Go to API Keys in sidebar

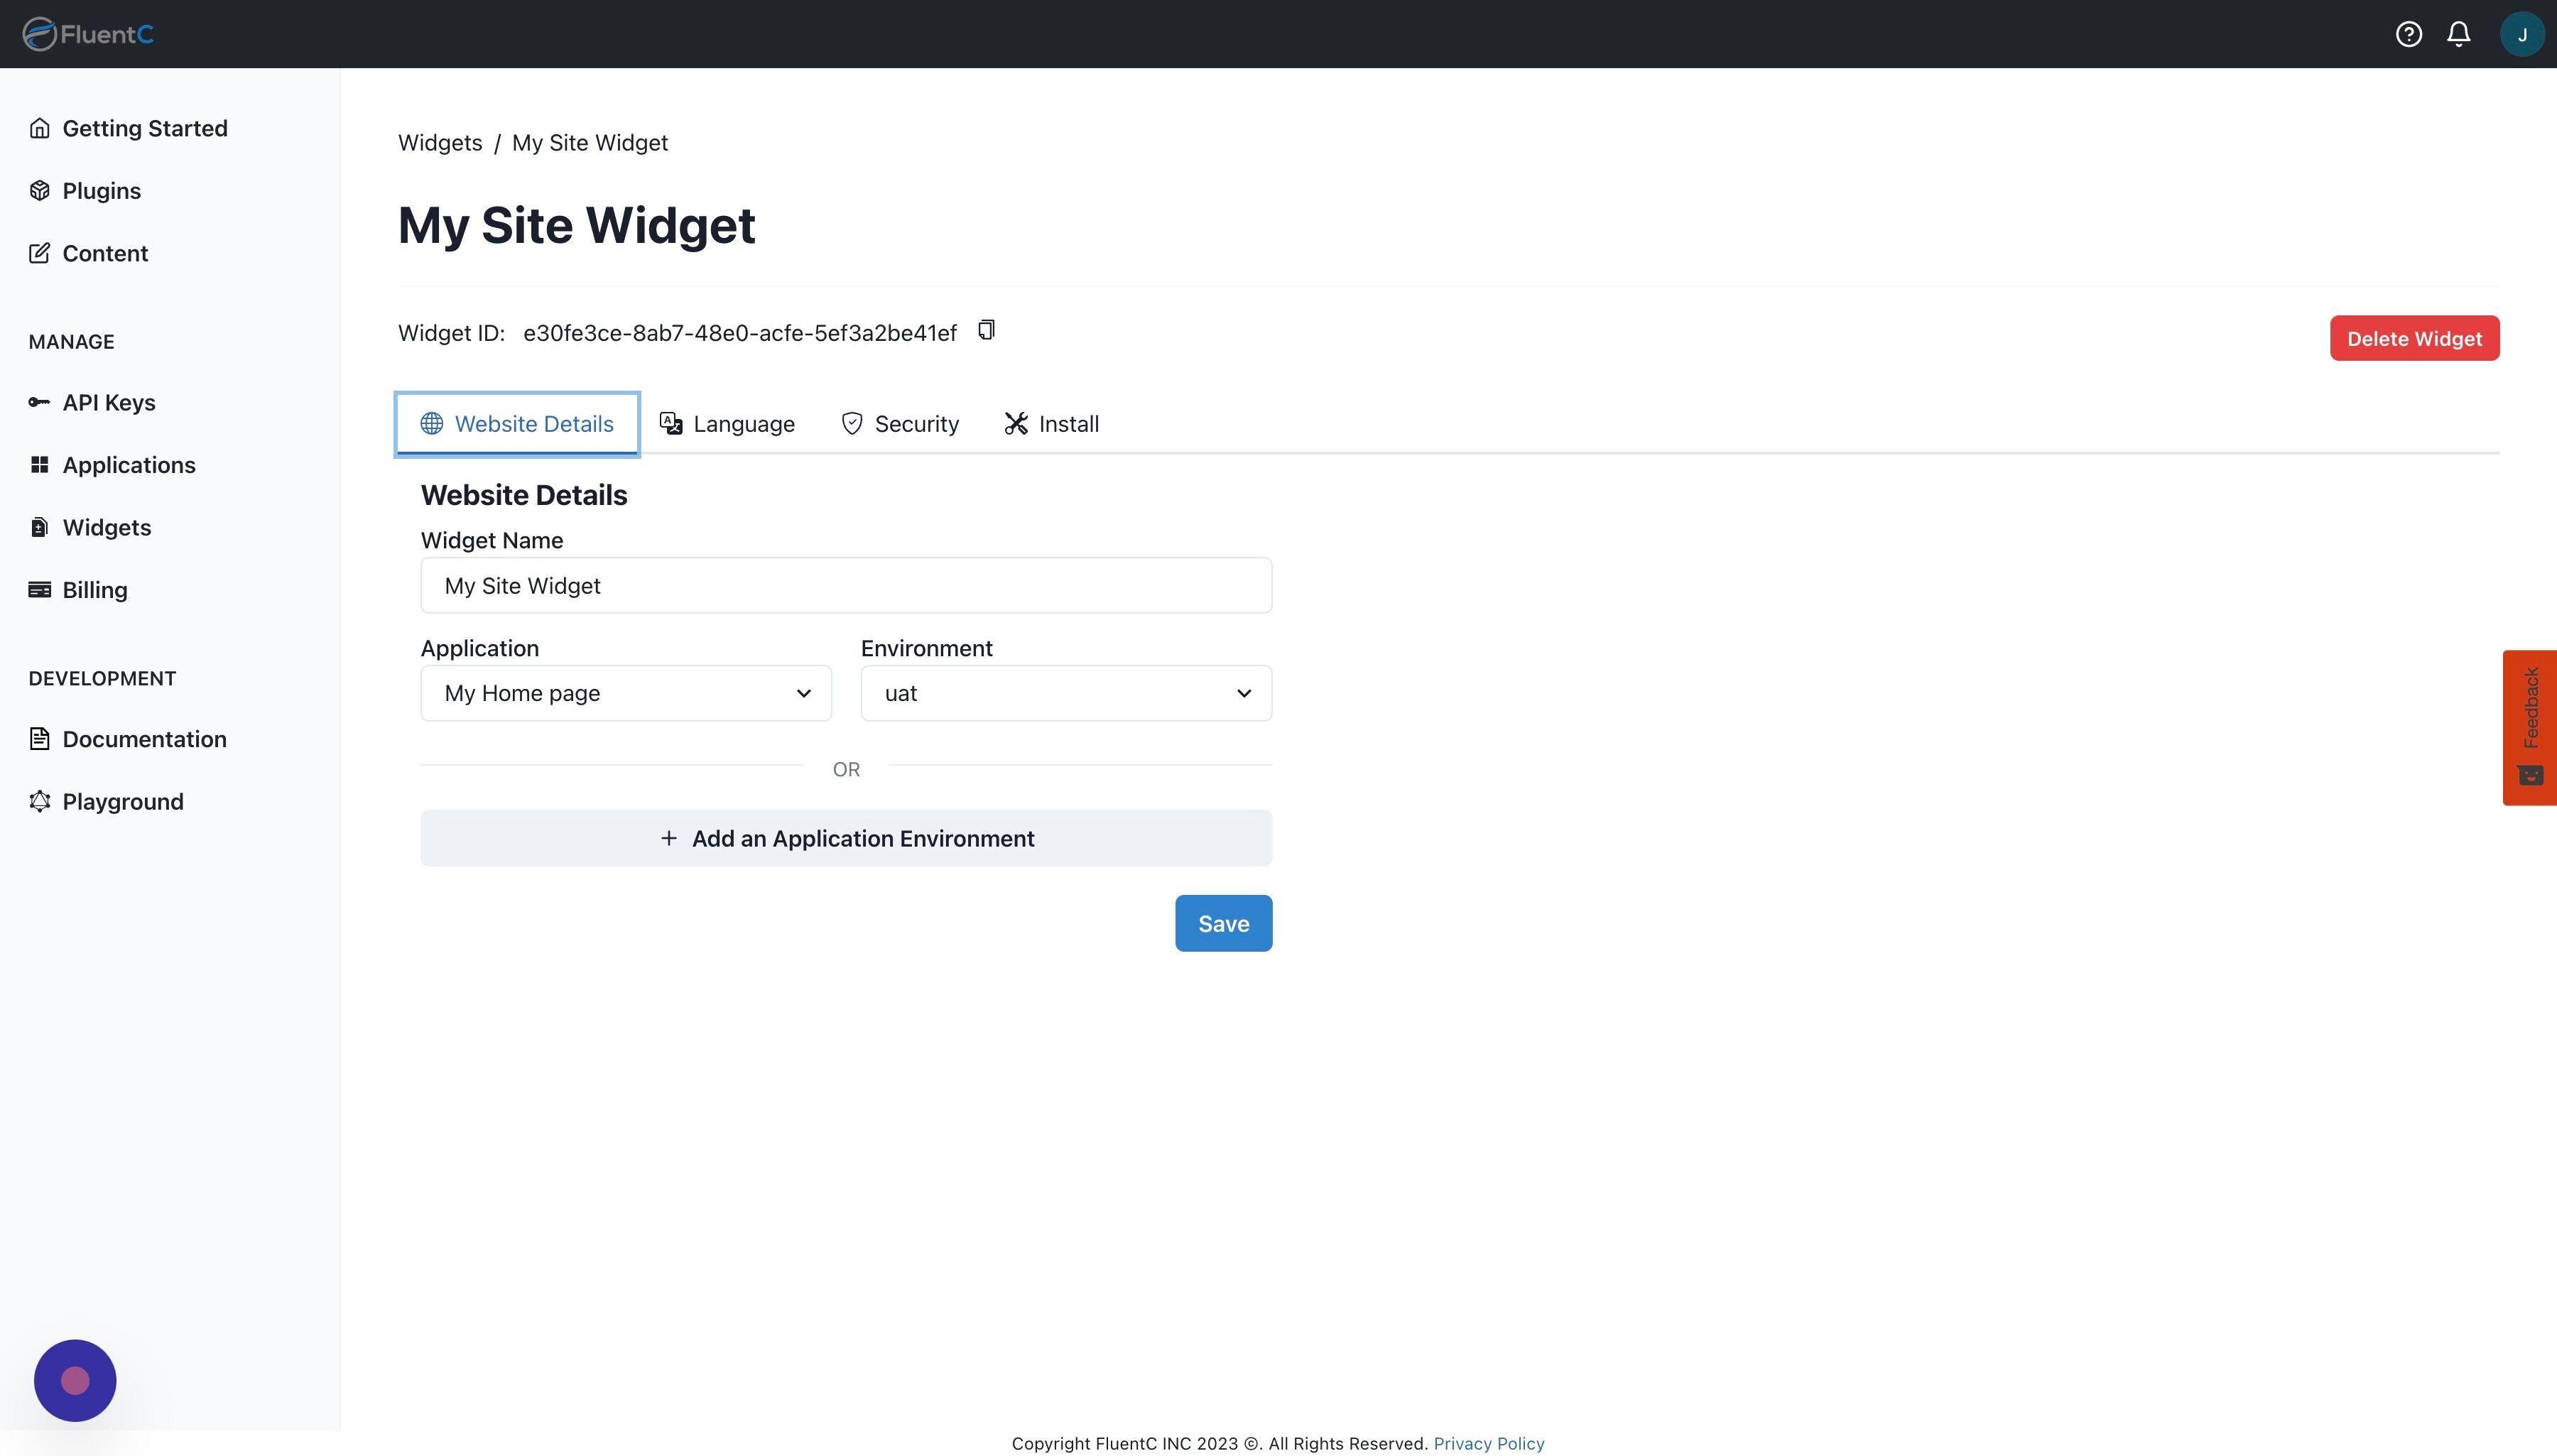coord(108,402)
